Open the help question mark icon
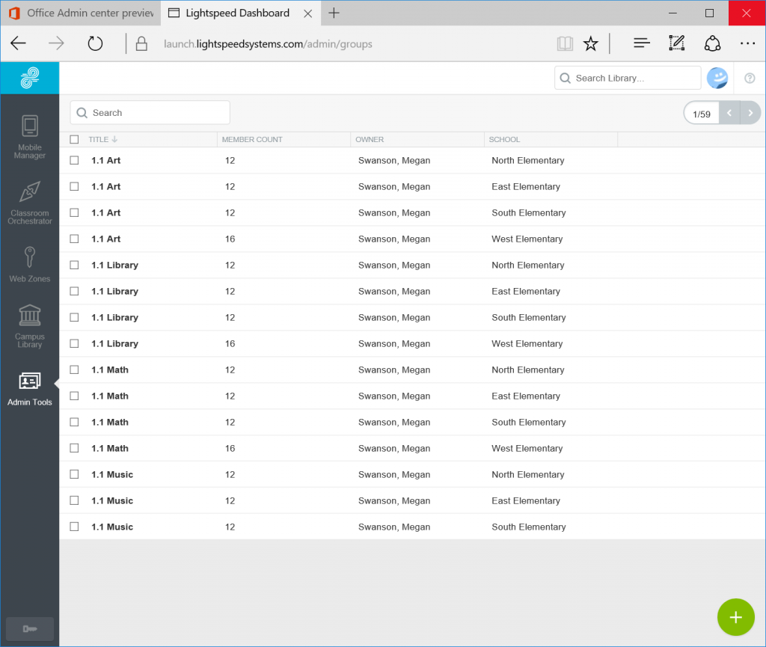The image size is (766, 647). click(x=750, y=78)
